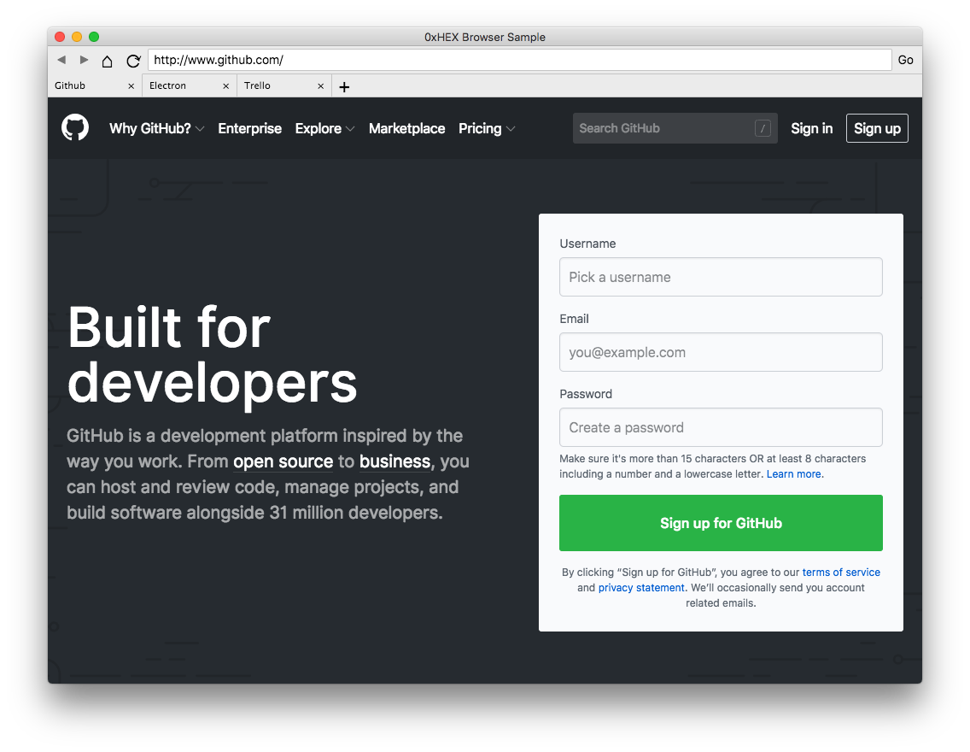Click the Sign in link
The height and width of the screenshot is (752, 970).
tap(812, 129)
